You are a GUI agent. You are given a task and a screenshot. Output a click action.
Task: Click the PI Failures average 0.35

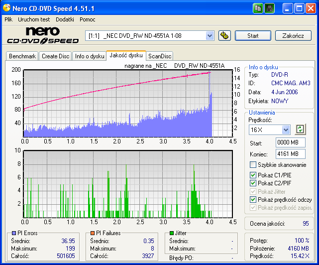pyautogui.click(x=149, y=241)
